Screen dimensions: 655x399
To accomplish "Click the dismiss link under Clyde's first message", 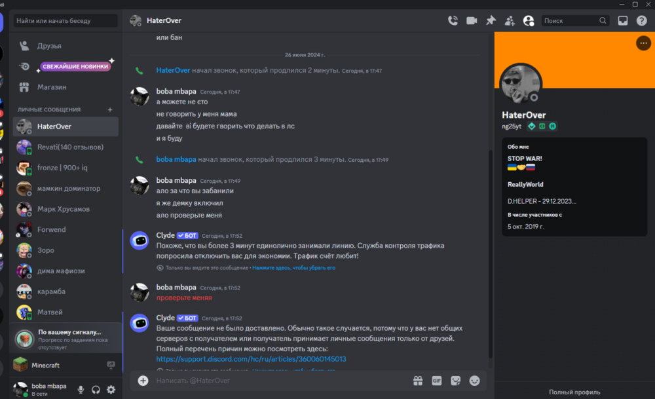I will pyautogui.click(x=293, y=268).
